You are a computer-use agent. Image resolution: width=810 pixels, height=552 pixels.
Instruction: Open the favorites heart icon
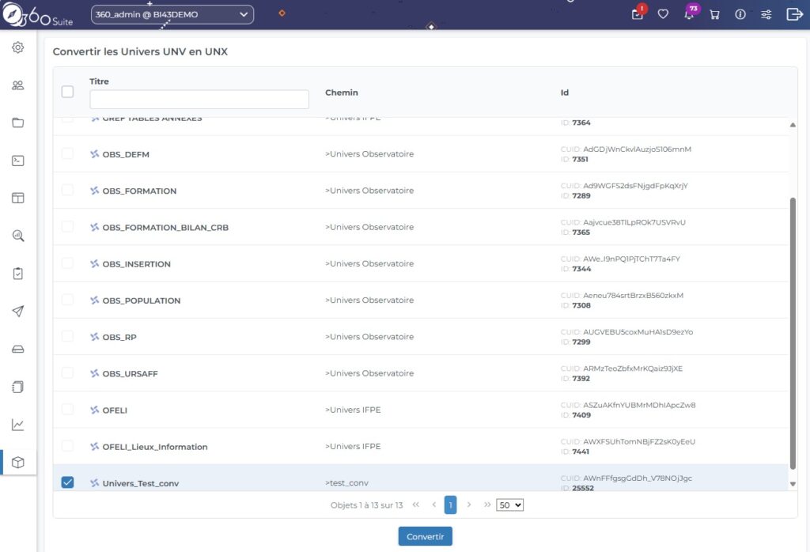663,14
